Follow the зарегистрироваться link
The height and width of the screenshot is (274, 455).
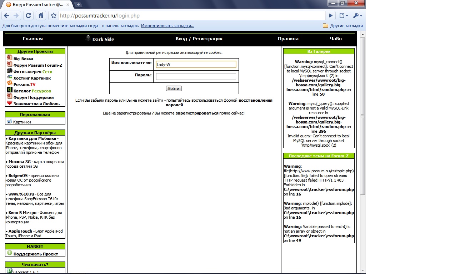(x=197, y=113)
